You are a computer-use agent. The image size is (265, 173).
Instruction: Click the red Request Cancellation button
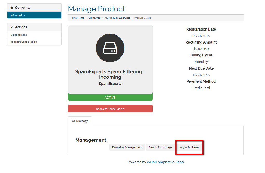(x=110, y=109)
